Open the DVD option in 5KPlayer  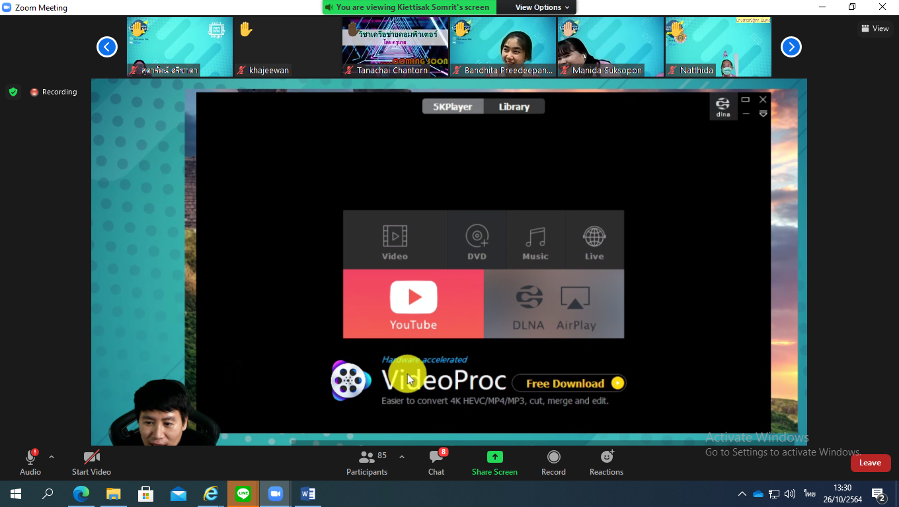477,240
